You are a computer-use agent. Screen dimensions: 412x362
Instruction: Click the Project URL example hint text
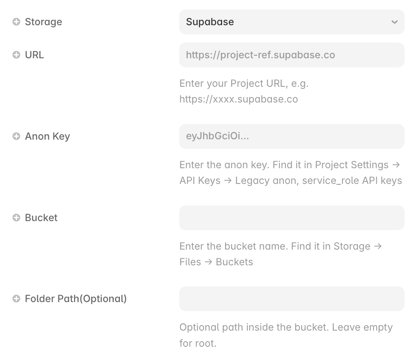pyautogui.click(x=244, y=91)
